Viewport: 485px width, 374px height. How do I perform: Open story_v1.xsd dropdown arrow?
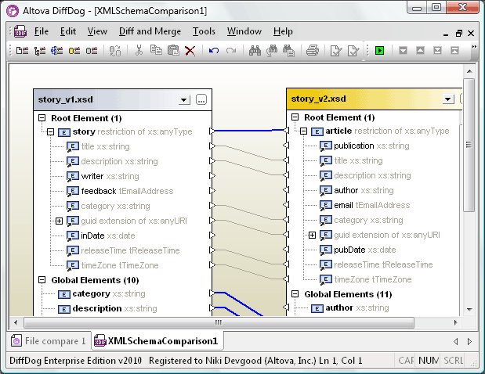coord(184,99)
